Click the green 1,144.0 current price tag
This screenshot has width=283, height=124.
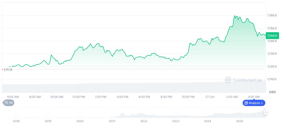tap(272, 36)
